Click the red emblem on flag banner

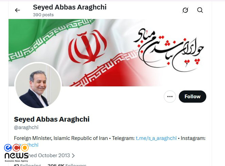[x=88, y=47]
